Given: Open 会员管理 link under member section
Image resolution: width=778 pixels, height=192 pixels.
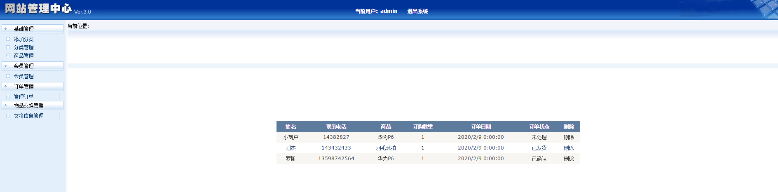Looking at the screenshot, I should [x=23, y=76].
